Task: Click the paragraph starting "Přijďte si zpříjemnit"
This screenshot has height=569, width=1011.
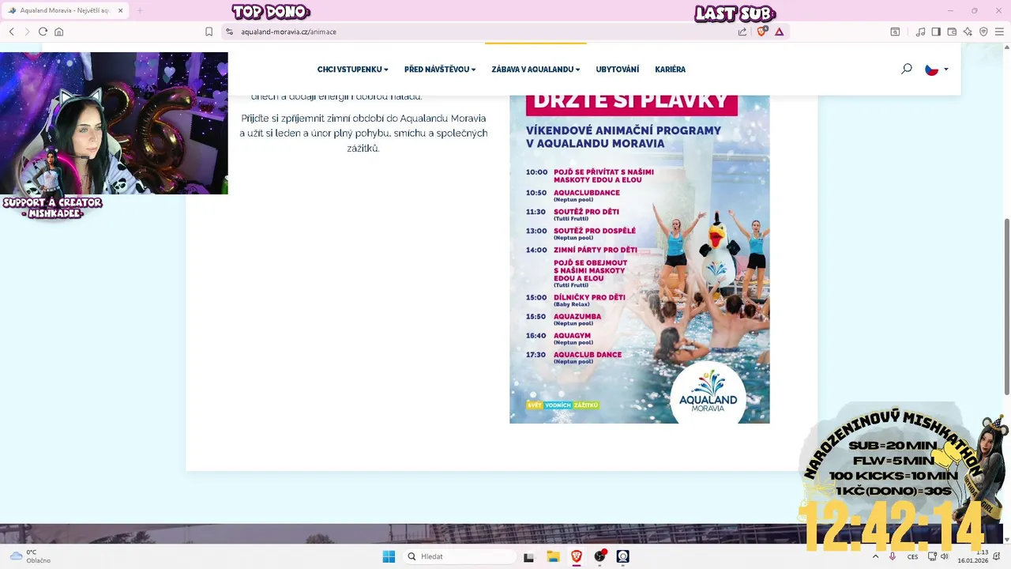Action: (x=363, y=133)
